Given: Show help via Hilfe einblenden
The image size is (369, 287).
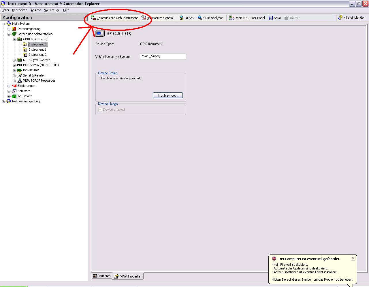Looking at the screenshot, I should point(352,18).
